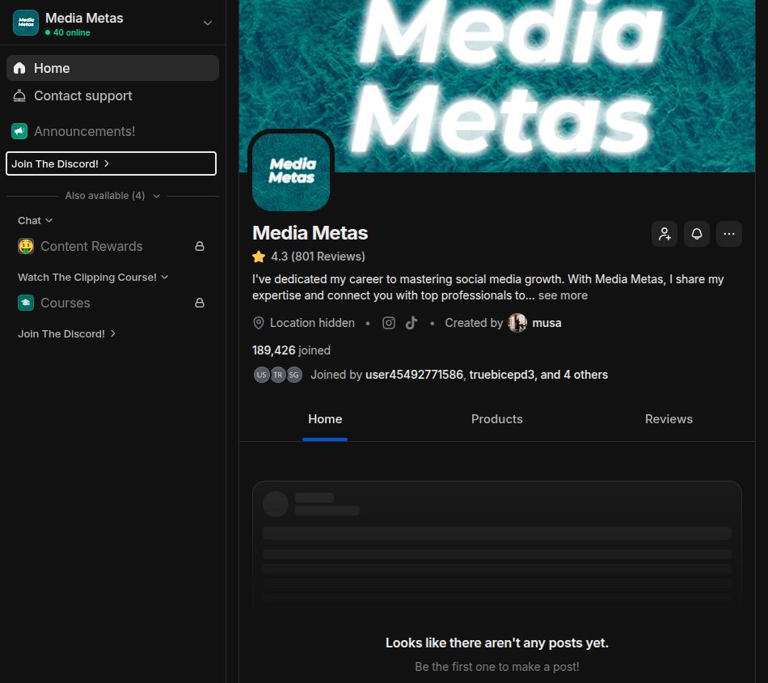Click the Media Metas profile avatar
The height and width of the screenshot is (683, 768).
click(291, 172)
